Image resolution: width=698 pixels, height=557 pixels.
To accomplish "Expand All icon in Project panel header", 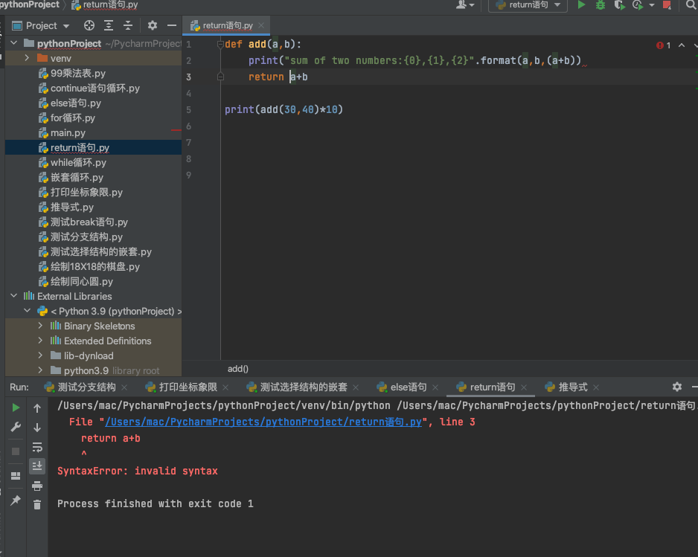I will [x=109, y=25].
